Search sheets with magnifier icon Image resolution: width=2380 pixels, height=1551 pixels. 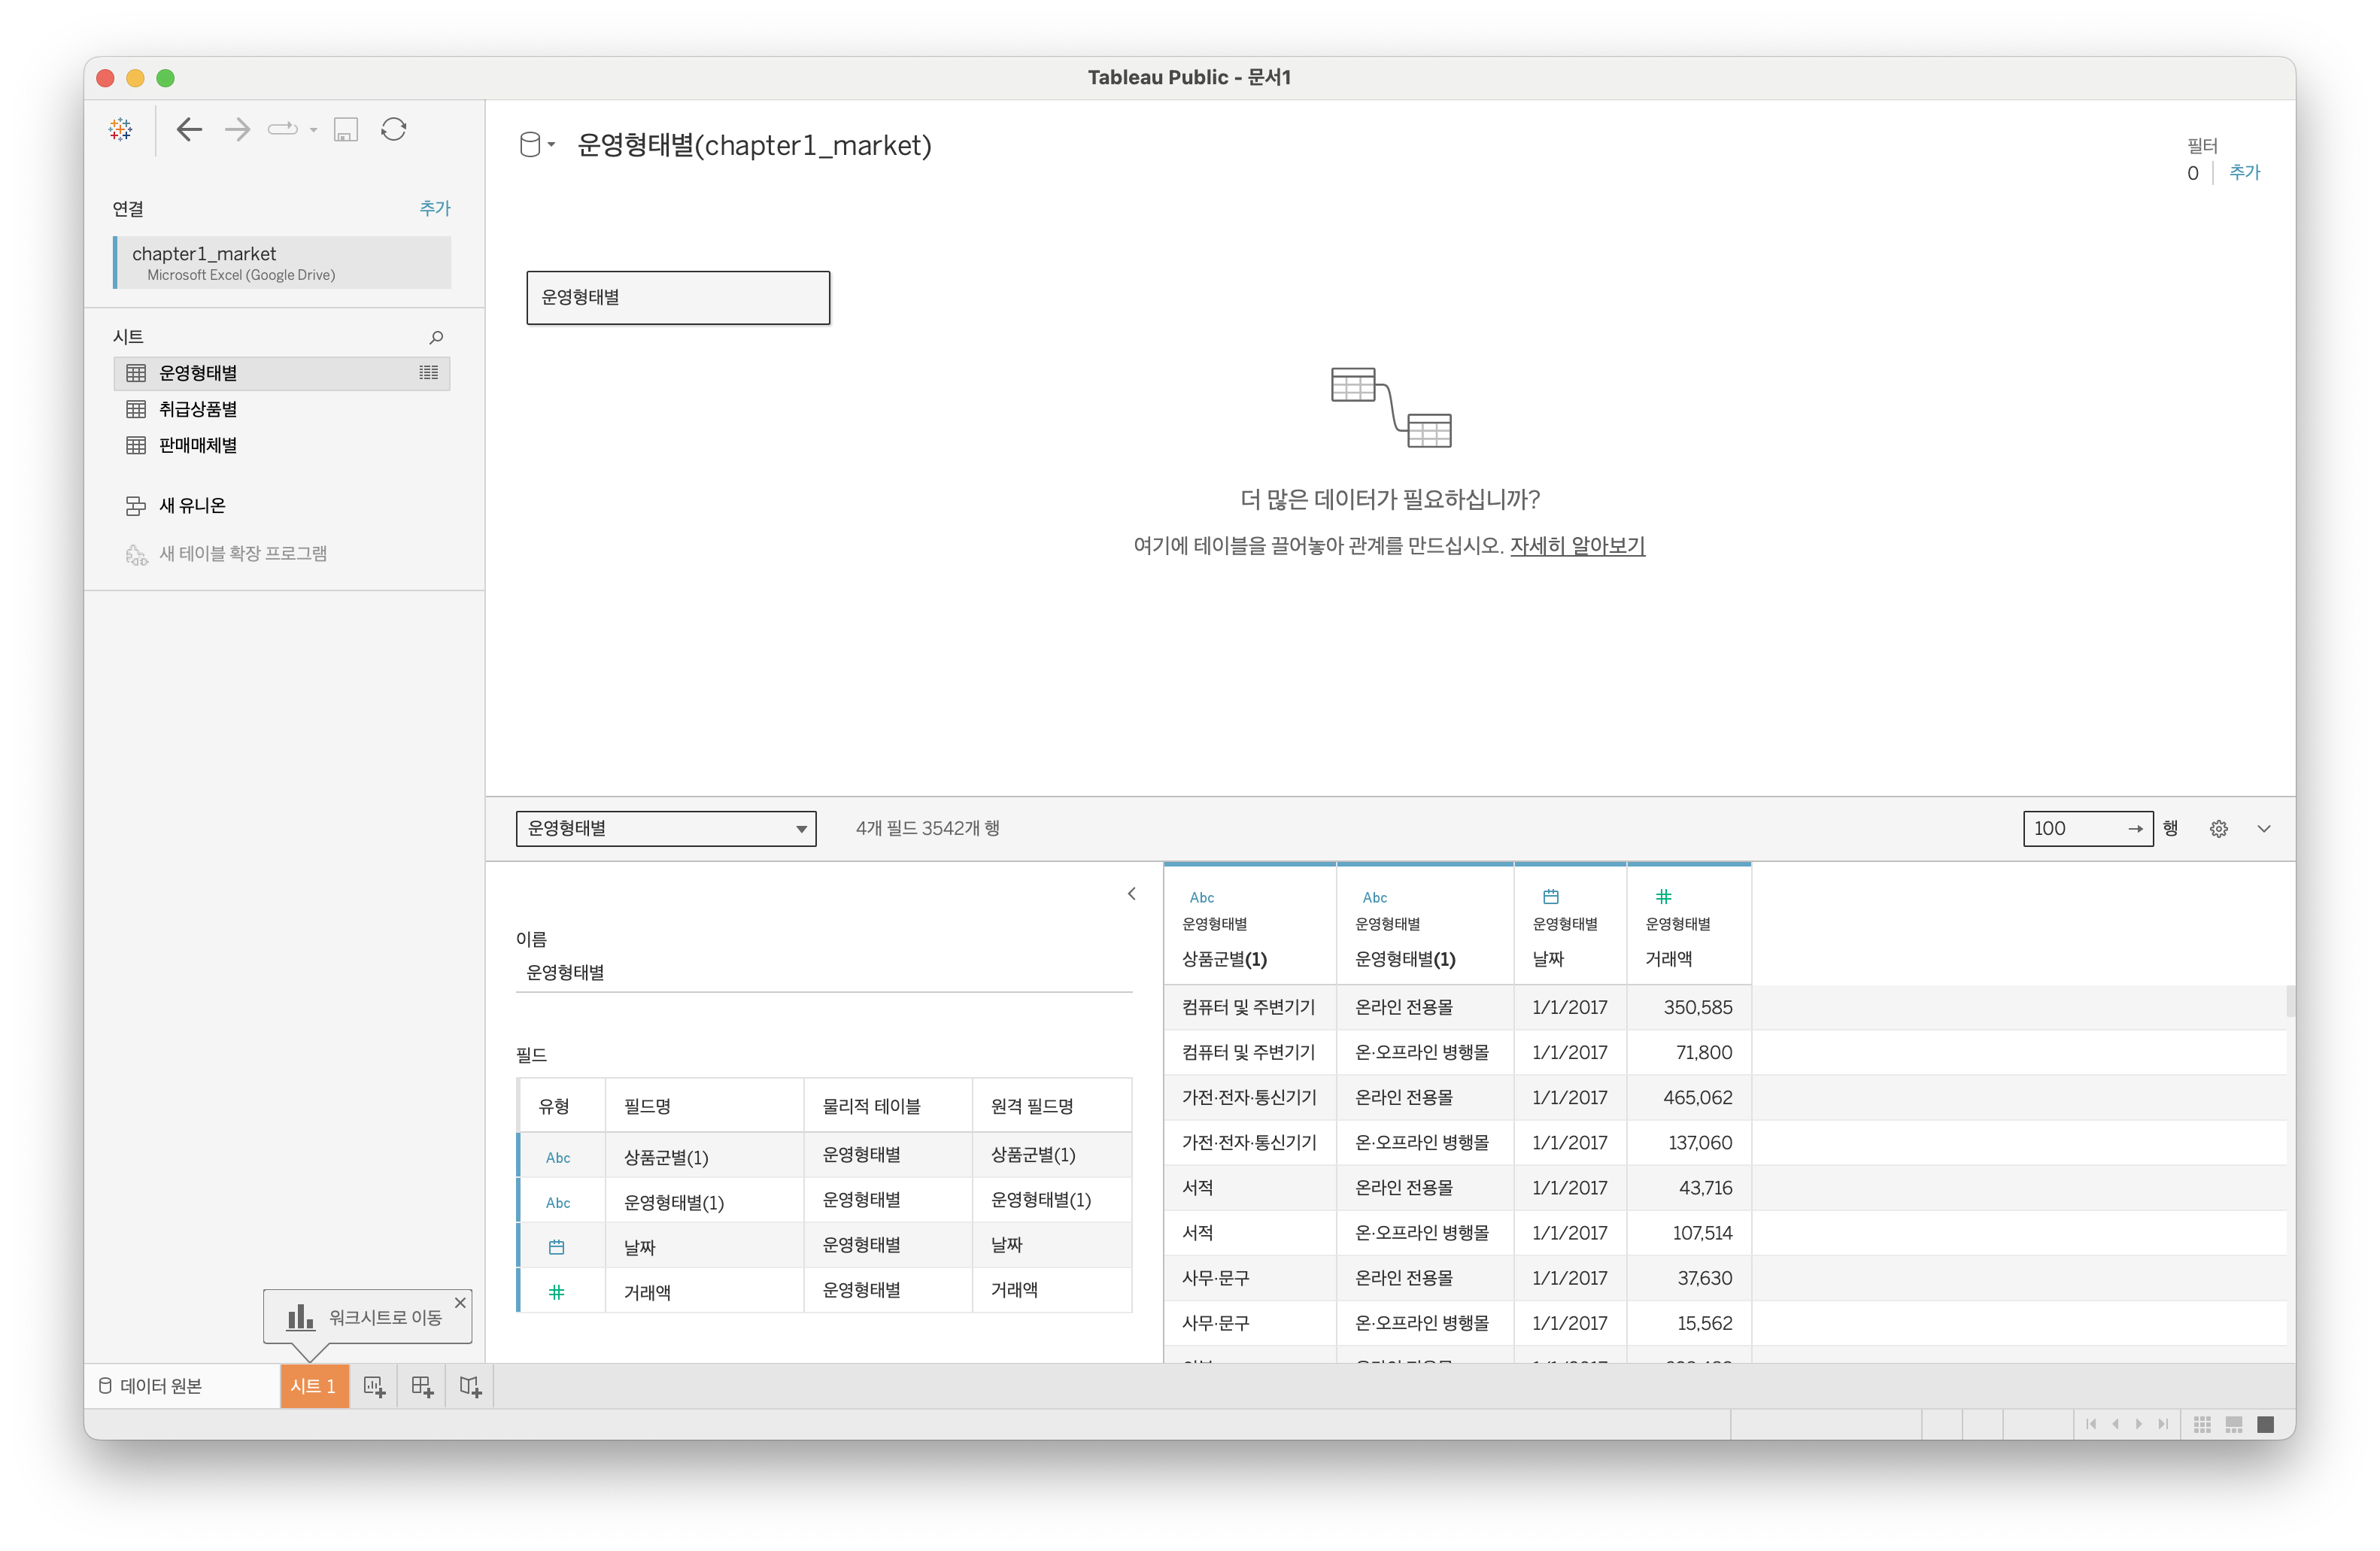[x=436, y=337]
